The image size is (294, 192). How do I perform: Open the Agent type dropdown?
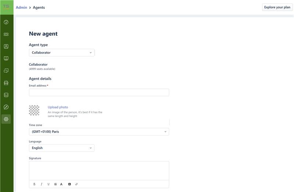click(x=62, y=52)
